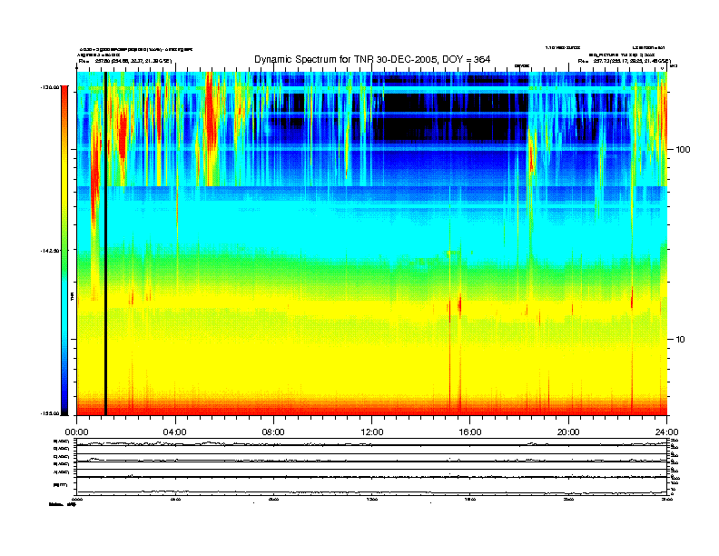Click the 08:00 time axis label
719x556 pixels.
click(x=273, y=432)
